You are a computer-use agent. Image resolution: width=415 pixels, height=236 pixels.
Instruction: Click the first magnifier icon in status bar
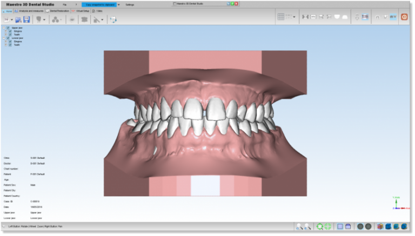click(299, 227)
